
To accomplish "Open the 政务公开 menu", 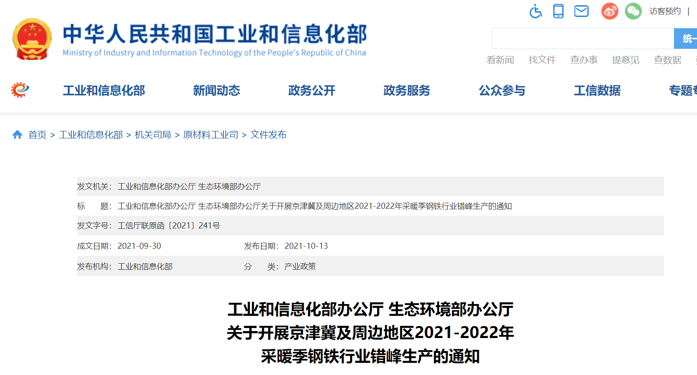I will (312, 90).
